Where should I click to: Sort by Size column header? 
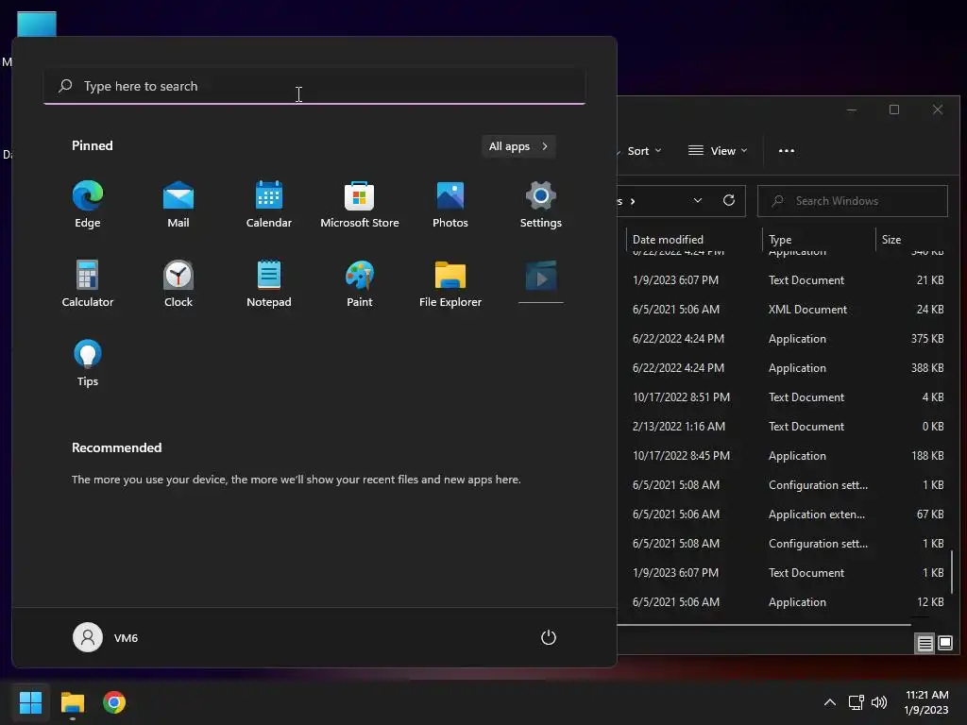913,239
